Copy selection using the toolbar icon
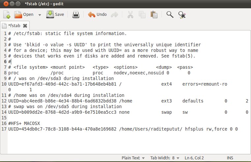Screen dimensions: 251x162 142,15
